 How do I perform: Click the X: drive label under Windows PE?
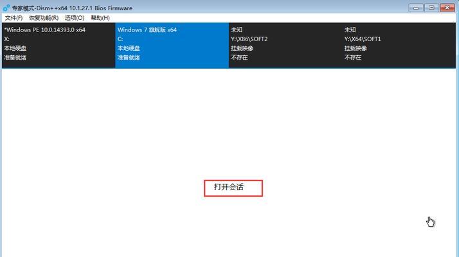6,39
